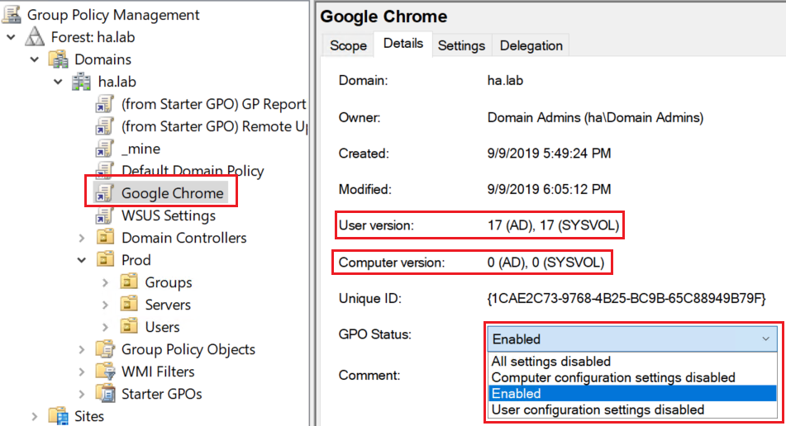The width and height of the screenshot is (786, 426).
Task: Select User configuration settings disabled
Action: 598,409
